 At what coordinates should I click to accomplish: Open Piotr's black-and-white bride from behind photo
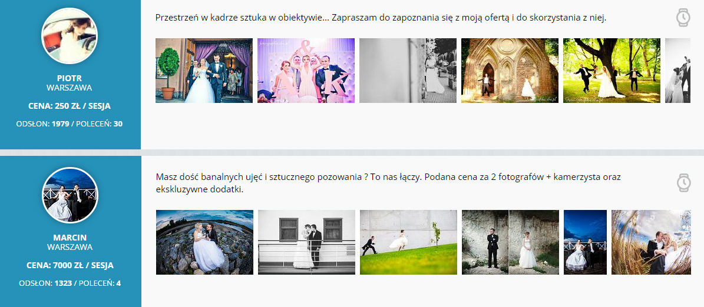[x=408, y=71]
